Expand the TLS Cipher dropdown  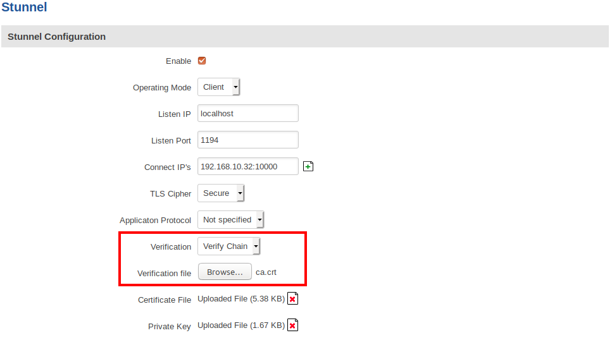(221, 193)
